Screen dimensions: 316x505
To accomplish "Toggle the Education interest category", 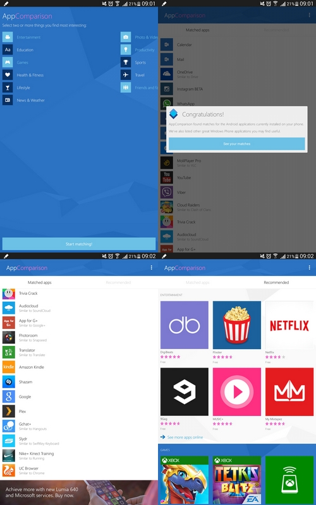I will point(18,50).
